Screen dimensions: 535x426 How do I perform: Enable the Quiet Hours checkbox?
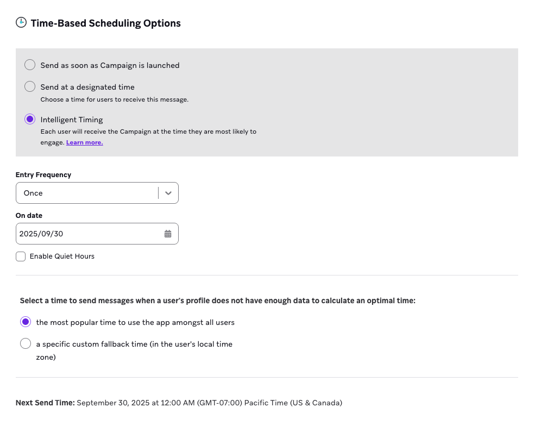pos(21,256)
